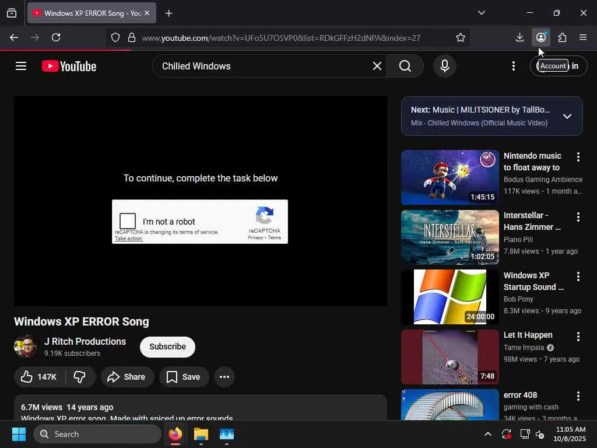Clear the search box text

click(377, 66)
